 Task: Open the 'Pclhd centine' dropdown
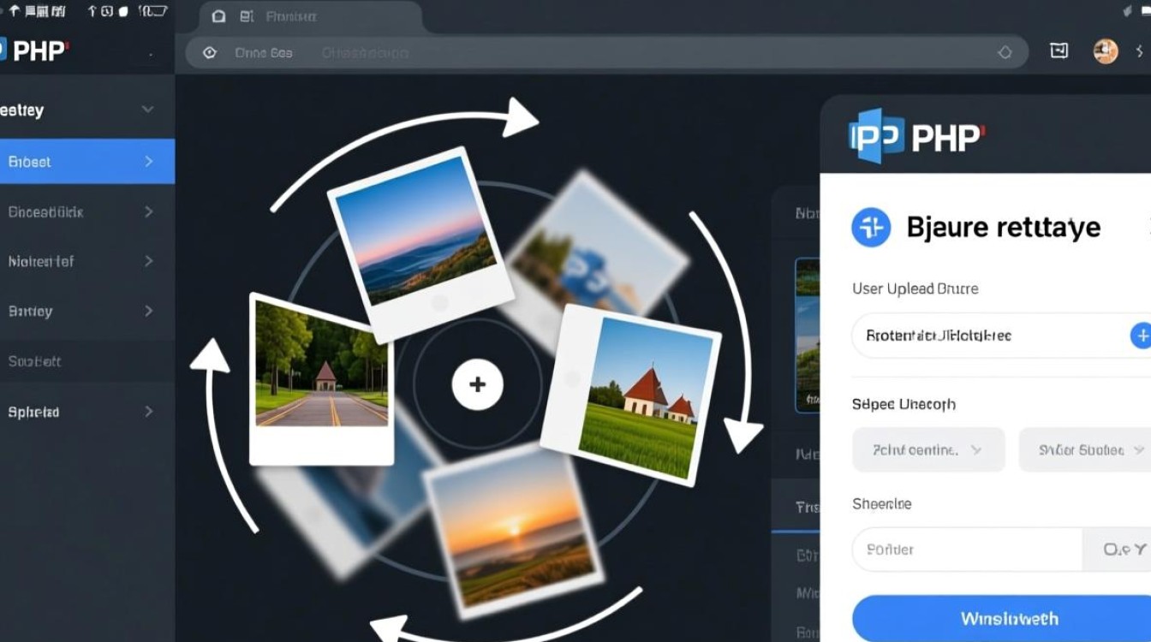[x=928, y=449]
